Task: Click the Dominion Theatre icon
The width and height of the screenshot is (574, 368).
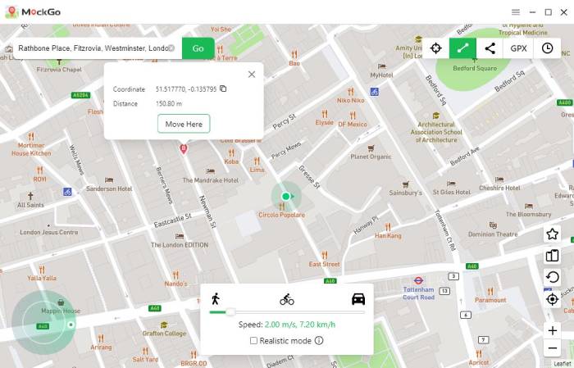Action: (x=493, y=225)
